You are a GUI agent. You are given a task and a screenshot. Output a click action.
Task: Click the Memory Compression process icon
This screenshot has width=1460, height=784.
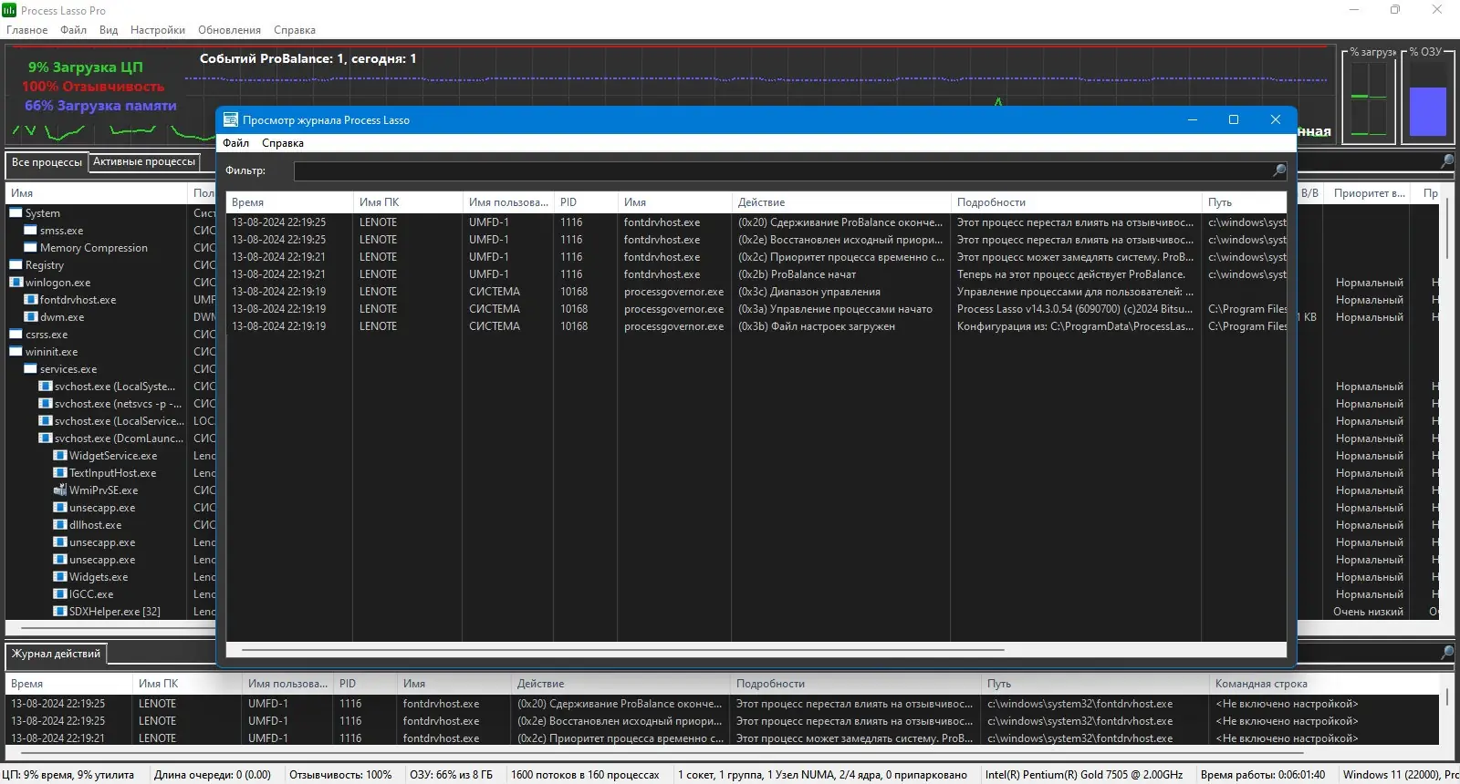coord(31,248)
